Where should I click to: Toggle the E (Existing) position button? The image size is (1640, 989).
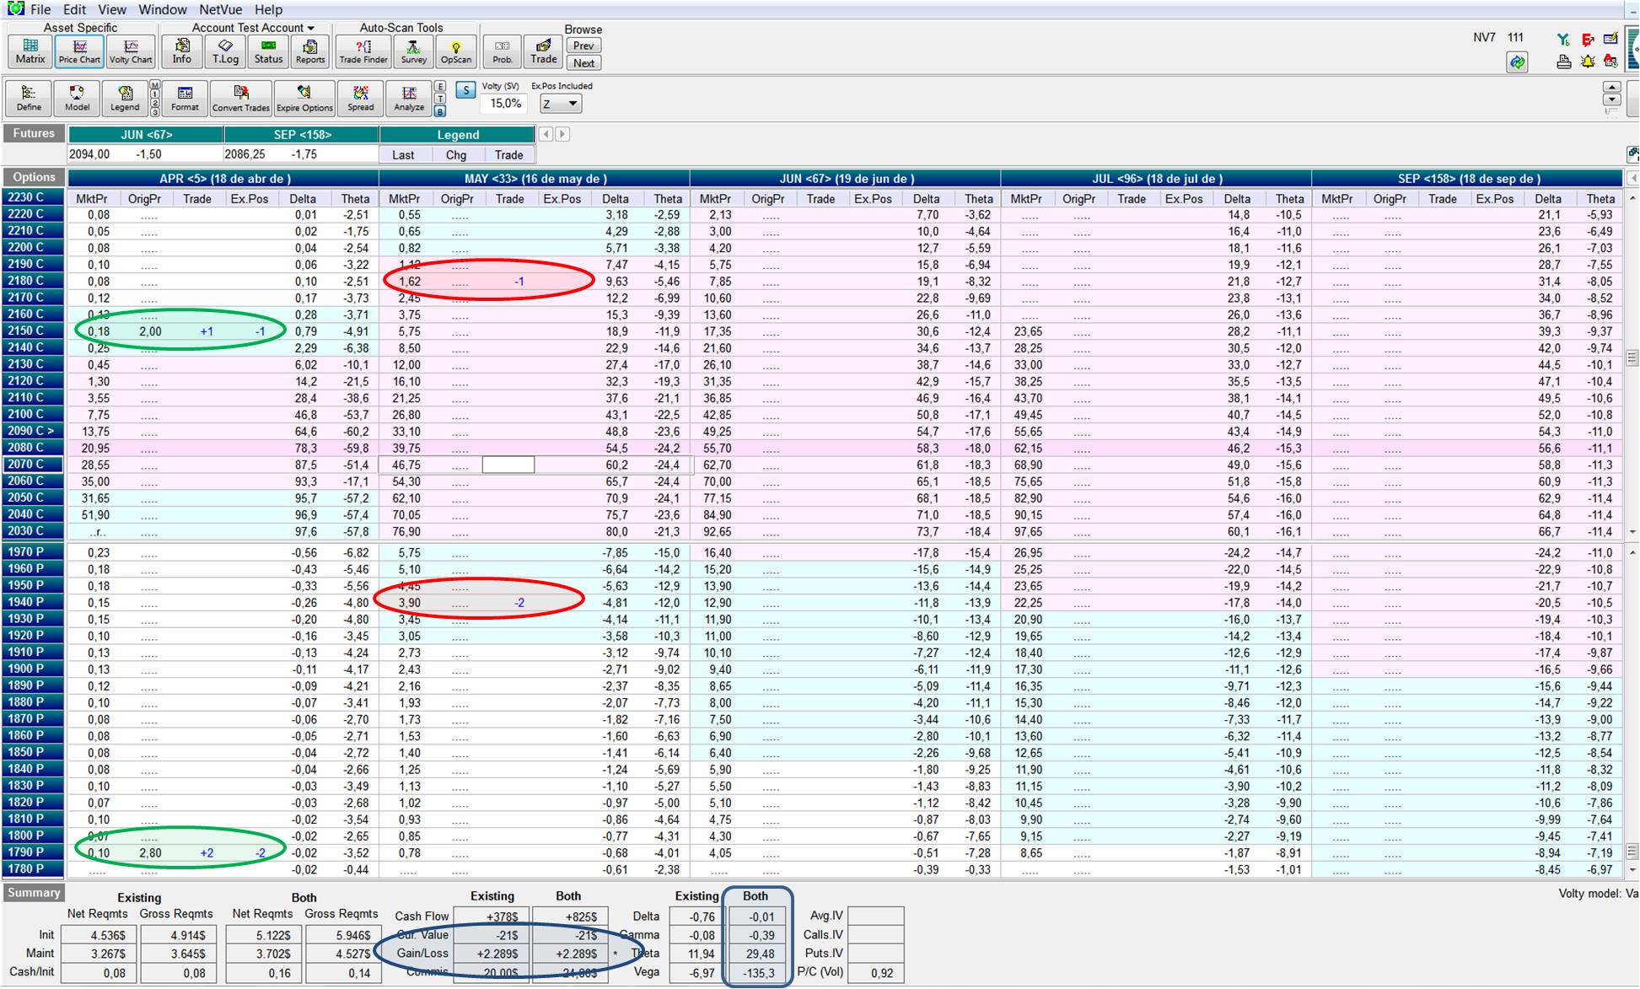[x=440, y=86]
